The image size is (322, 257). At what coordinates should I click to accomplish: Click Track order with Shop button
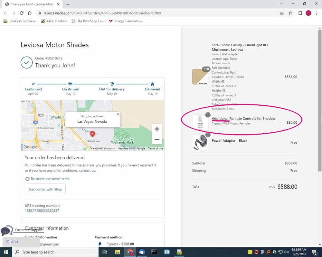pos(45,189)
